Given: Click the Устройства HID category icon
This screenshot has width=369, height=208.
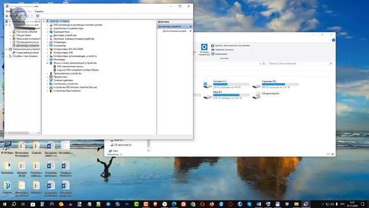Looking at the screenshot, I should click(x=51, y=87).
